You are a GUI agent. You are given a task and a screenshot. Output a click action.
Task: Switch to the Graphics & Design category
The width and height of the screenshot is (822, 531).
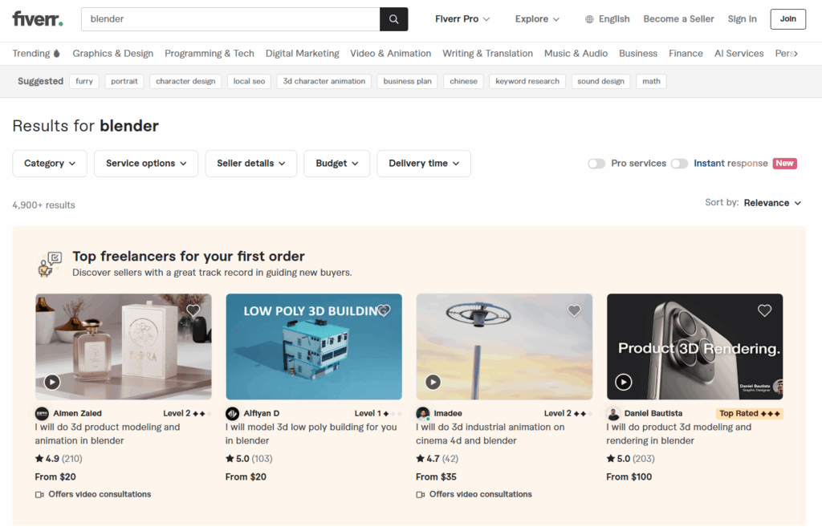[112, 53]
